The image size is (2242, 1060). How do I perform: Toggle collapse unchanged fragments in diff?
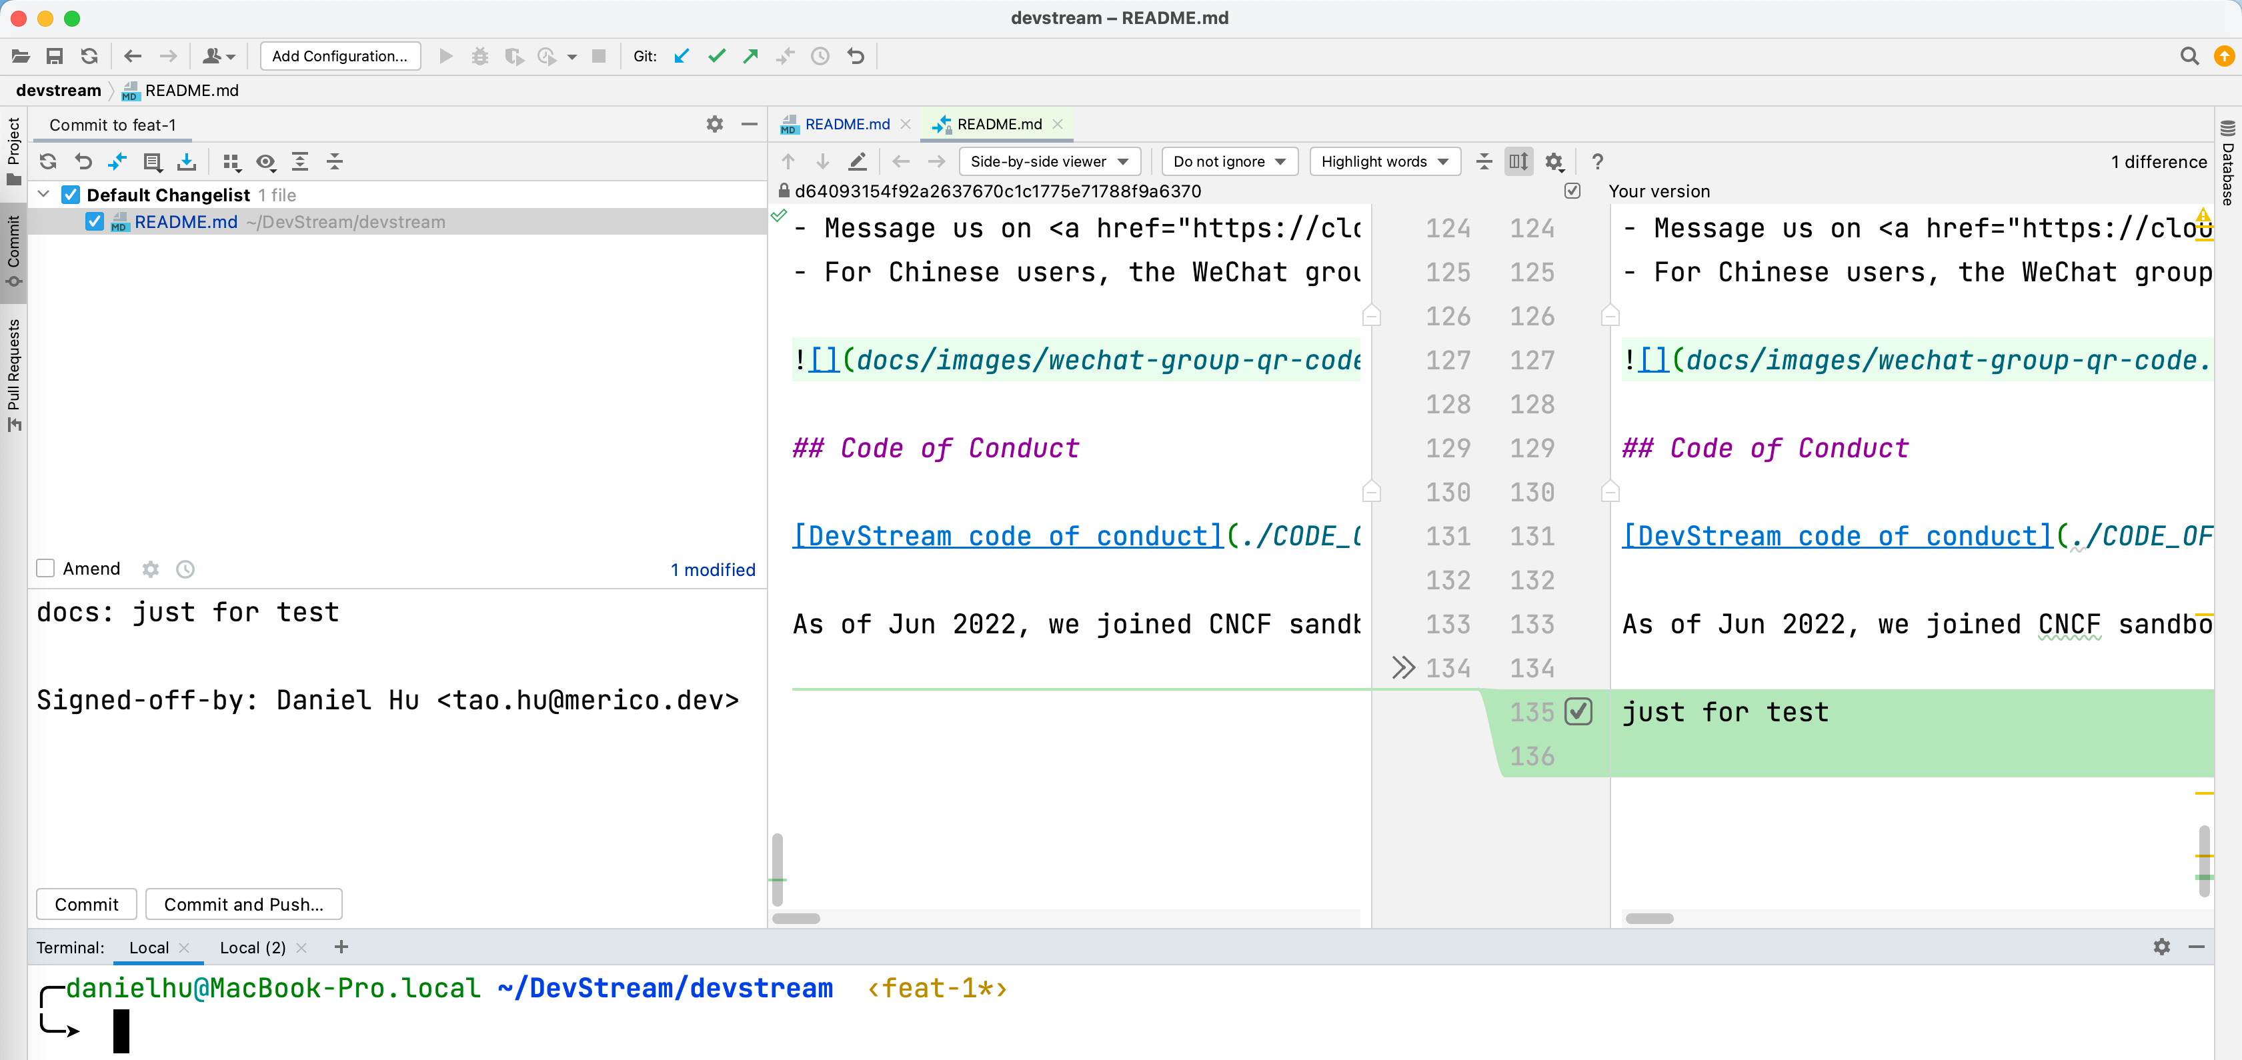1484,162
